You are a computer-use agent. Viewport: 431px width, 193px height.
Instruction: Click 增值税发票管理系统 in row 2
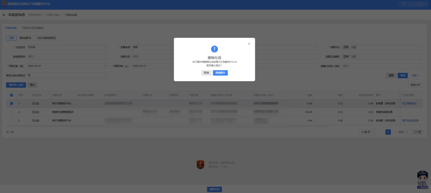pos(63,112)
